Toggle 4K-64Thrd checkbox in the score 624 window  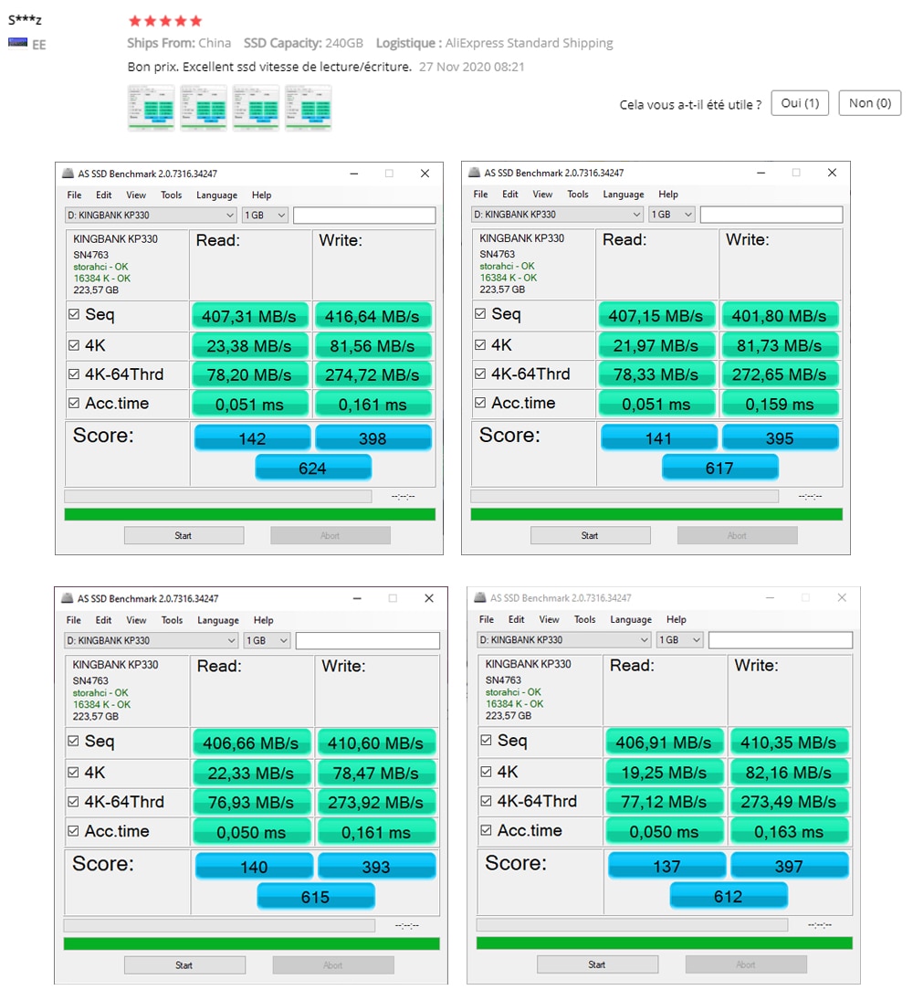coord(74,374)
